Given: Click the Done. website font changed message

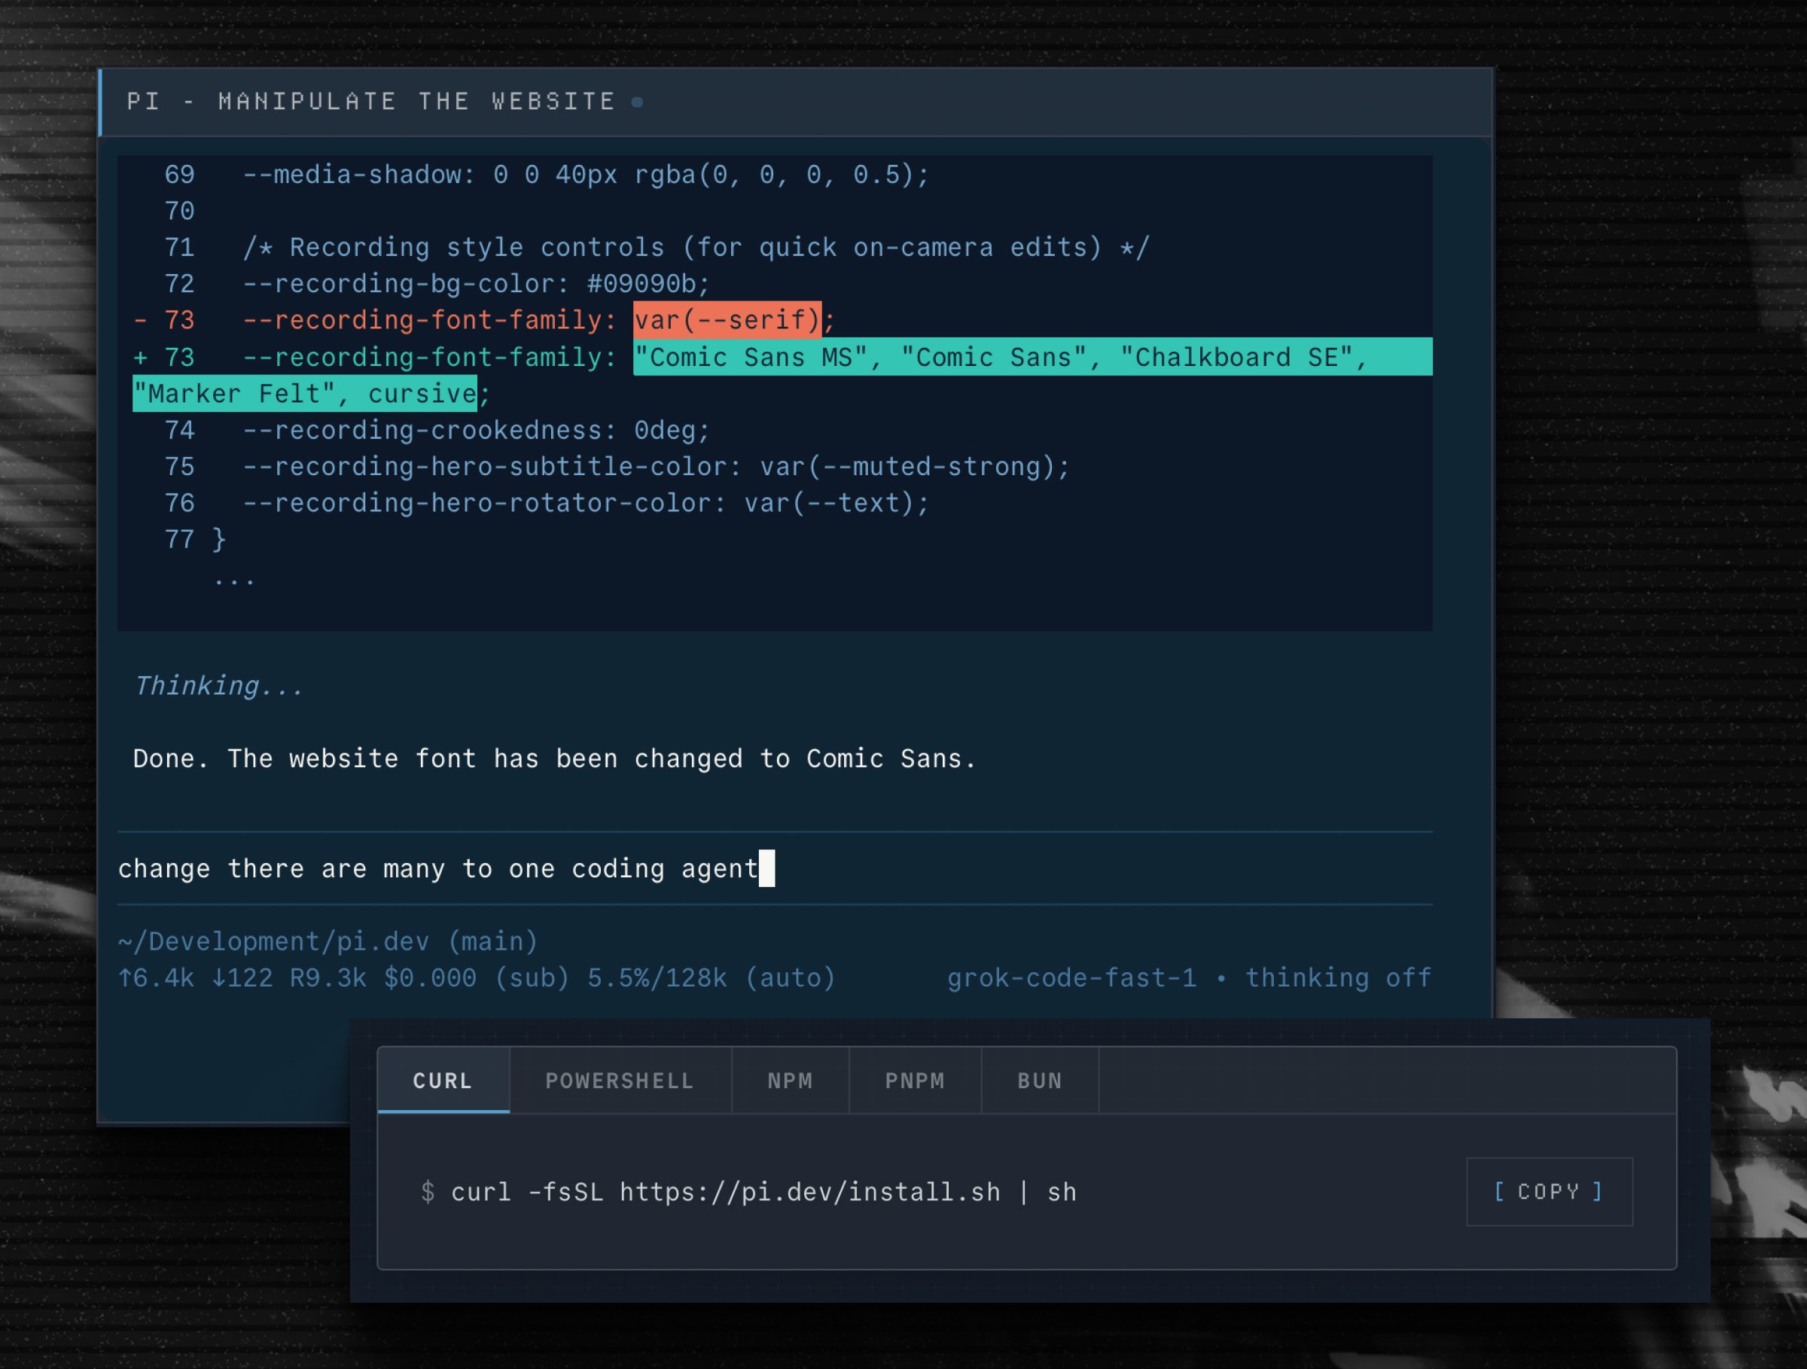Looking at the screenshot, I should pyautogui.click(x=554, y=759).
